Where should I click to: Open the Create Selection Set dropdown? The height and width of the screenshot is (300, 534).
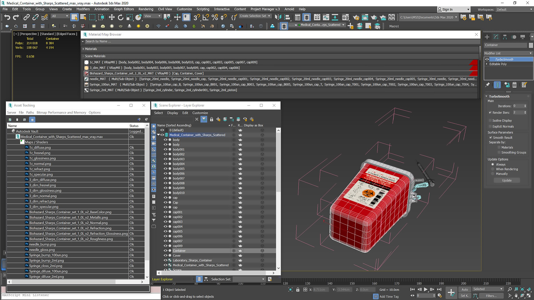point(255,16)
